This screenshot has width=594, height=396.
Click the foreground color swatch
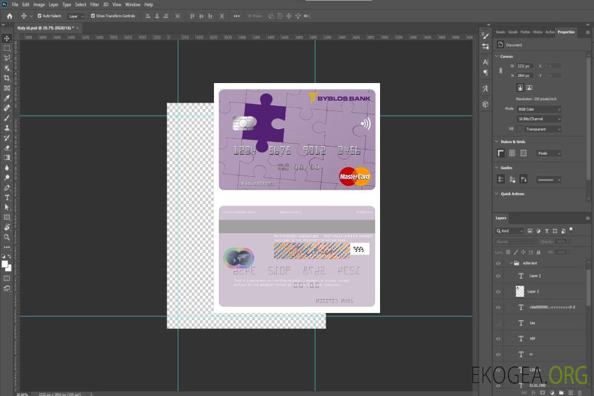(5, 264)
